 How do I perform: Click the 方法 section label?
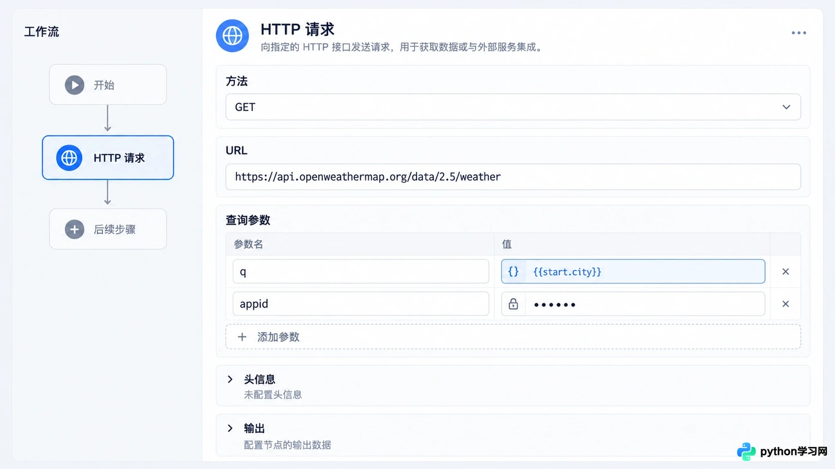[x=237, y=82]
